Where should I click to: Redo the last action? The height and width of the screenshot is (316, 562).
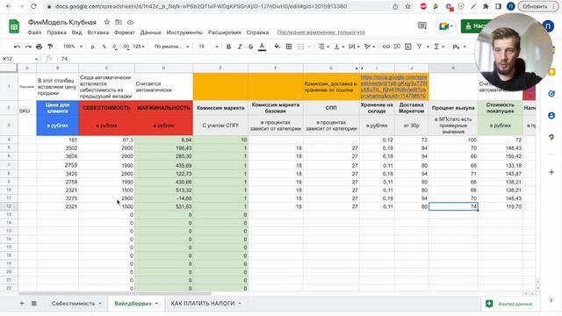click(28, 47)
